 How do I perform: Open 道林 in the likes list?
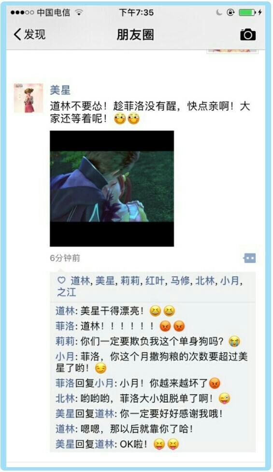click(80, 281)
